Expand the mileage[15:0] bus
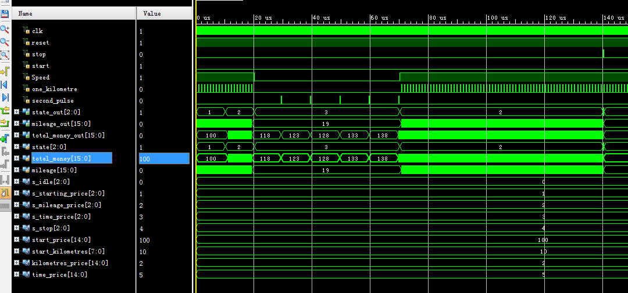 (16, 170)
